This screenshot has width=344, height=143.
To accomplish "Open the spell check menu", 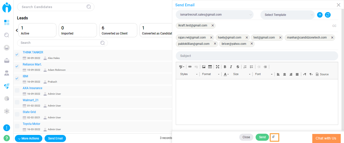I will pos(182,67).
